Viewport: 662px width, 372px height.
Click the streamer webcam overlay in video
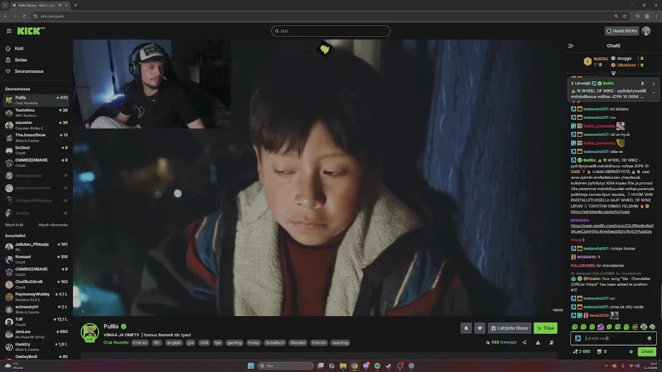pyautogui.click(x=152, y=84)
